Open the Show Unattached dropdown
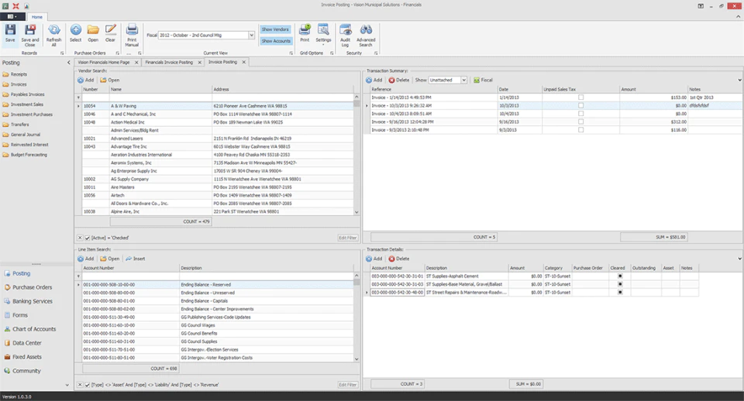The image size is (744, 401). pos(463,80)
